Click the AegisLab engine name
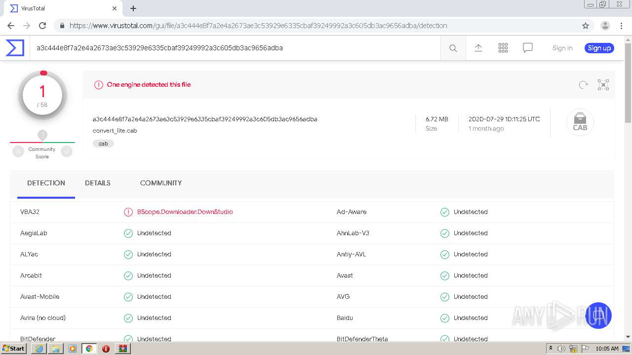Screen dimensions: 632x355 [x=34, y=233]
